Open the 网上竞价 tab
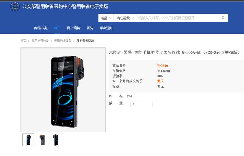 click(74, 28)
